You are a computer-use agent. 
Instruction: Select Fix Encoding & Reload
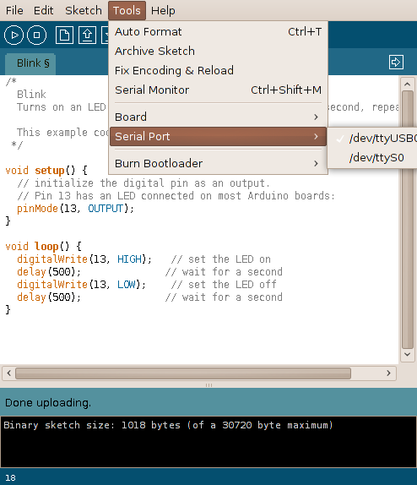point(219,70)
